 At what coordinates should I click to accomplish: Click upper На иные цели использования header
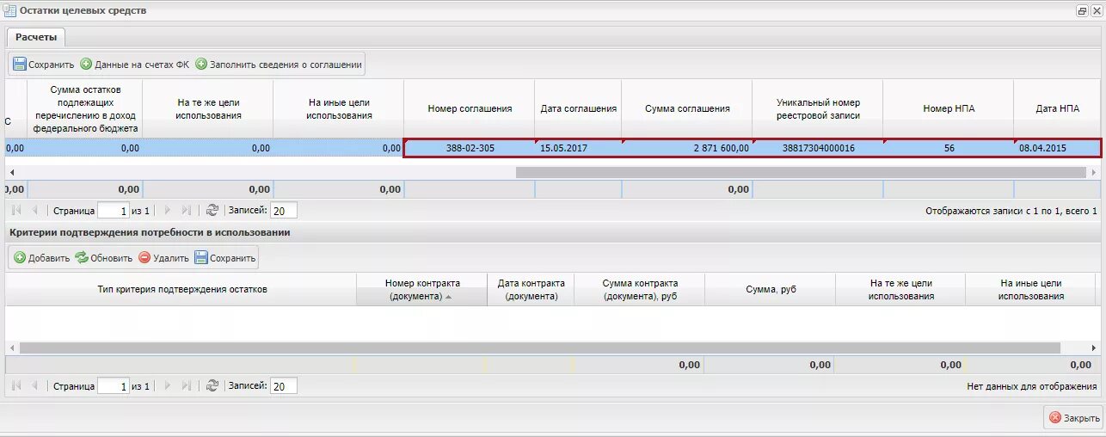tap(339, 108)
